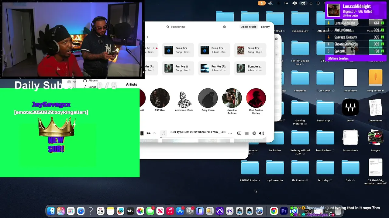Open Google Chrome from the Dock
This screenshot has height=218, width=389.
[x=274, y=211]
